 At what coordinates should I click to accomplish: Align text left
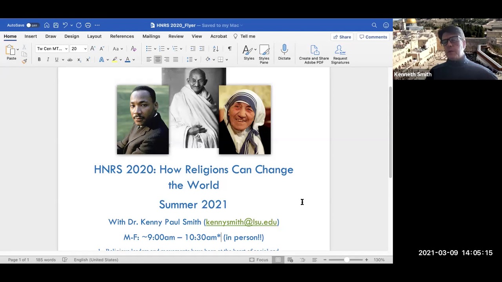point(149,60)
